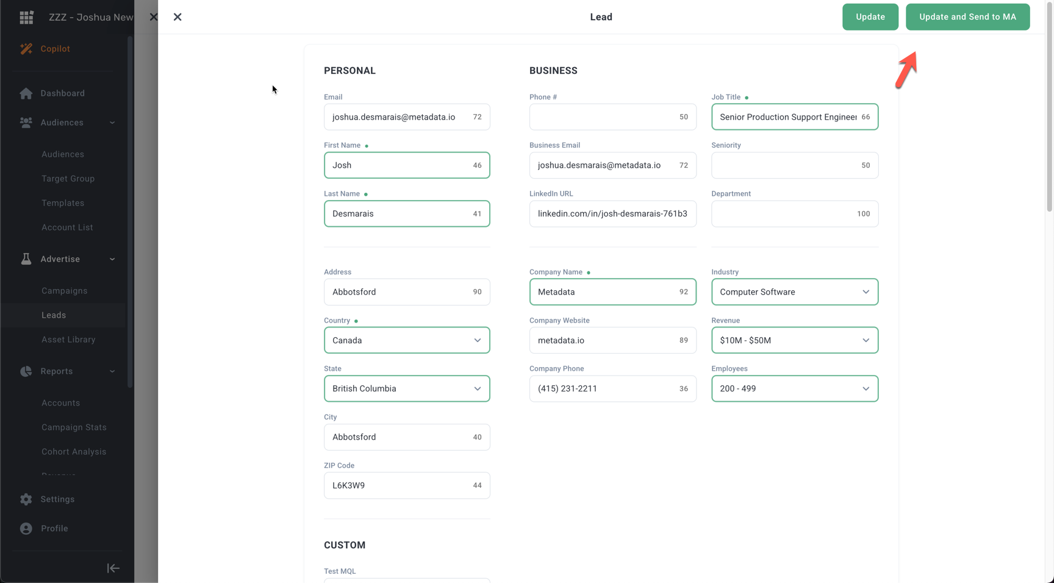Open Settings gear icon

tap(26, 499)
